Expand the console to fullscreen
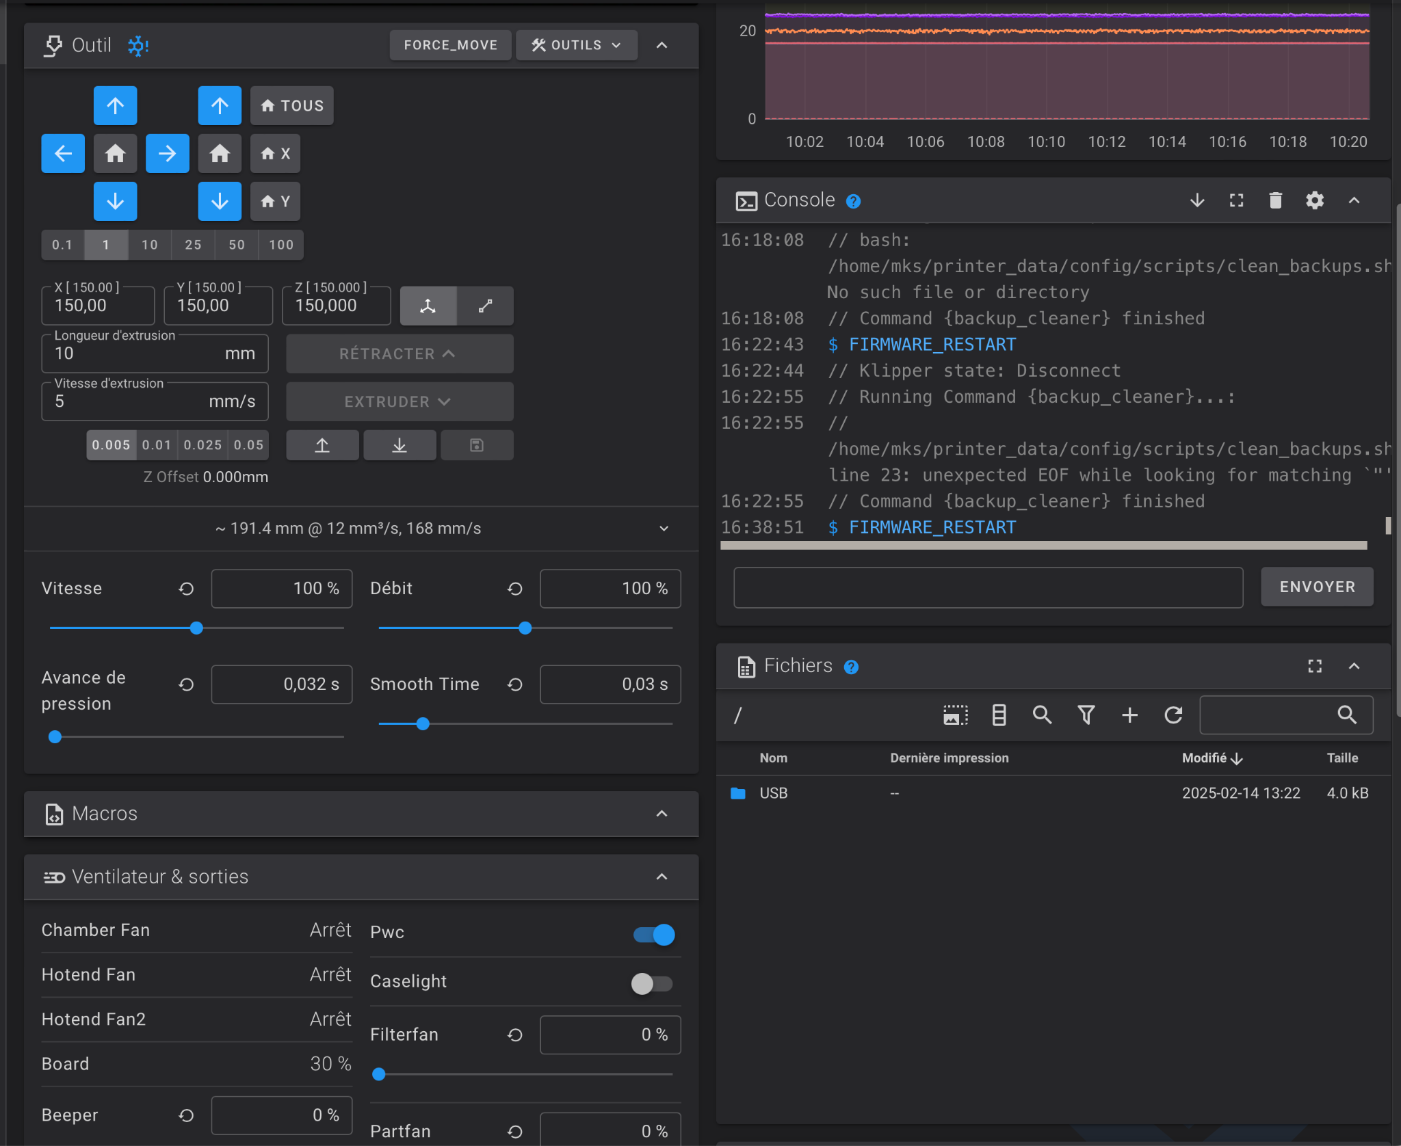The width and height of the screenshot is (1401, 1146). [1236, 200]
